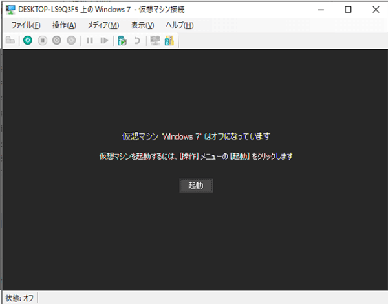Open the ヘルプ(H) menu

pyautogui.click(x=180, y=25)
